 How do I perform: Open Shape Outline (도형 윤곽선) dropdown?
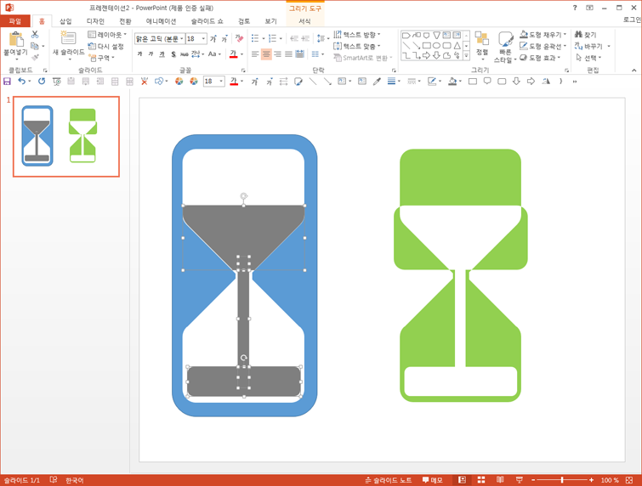pos(543,46)
